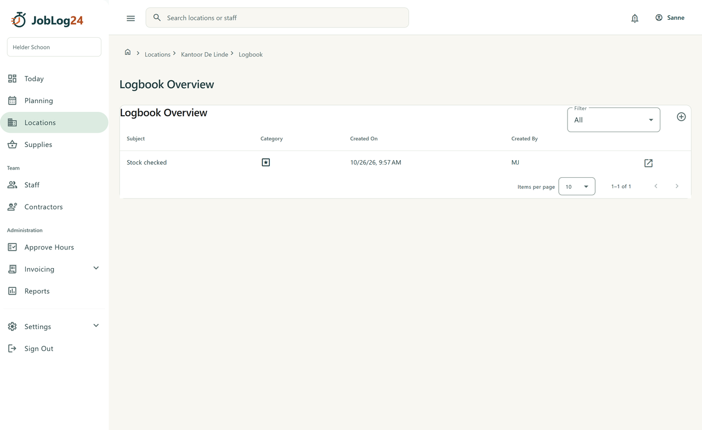
Task: Go to previous page of logbook
Action: 656,186
